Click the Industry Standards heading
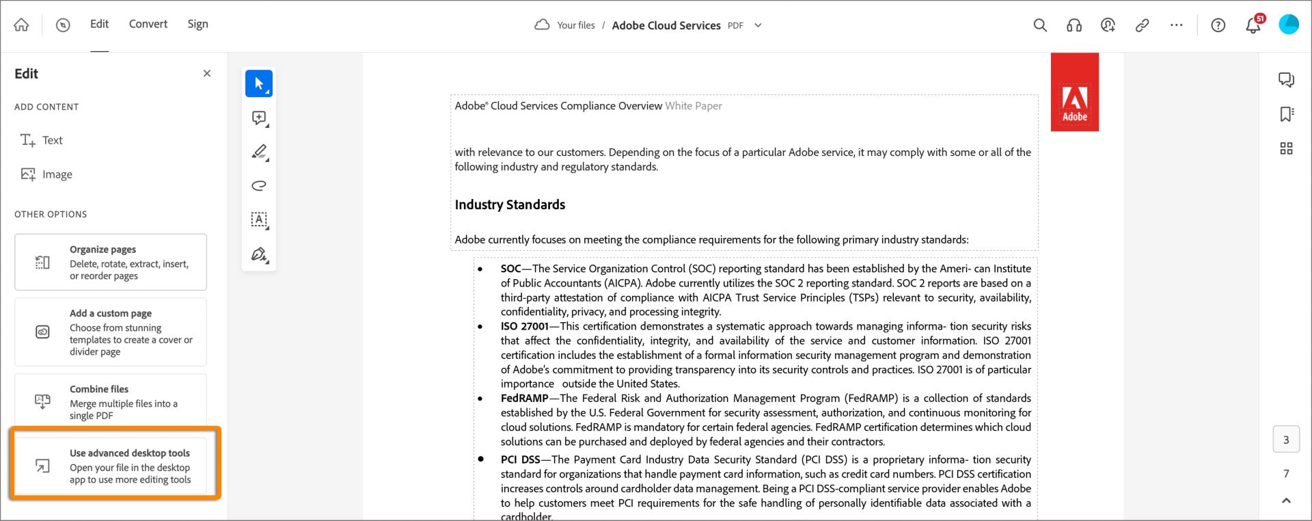 click(510, 204)
